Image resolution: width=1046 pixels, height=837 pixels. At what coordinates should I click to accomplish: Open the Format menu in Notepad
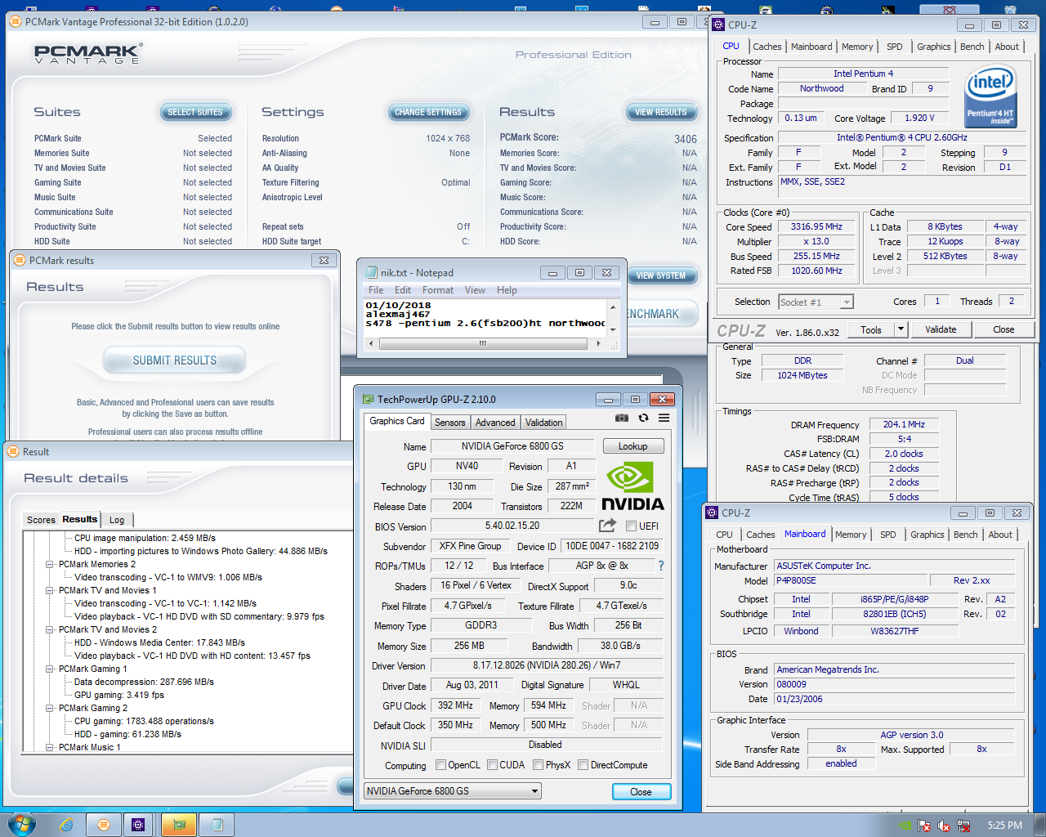[438, 290]
